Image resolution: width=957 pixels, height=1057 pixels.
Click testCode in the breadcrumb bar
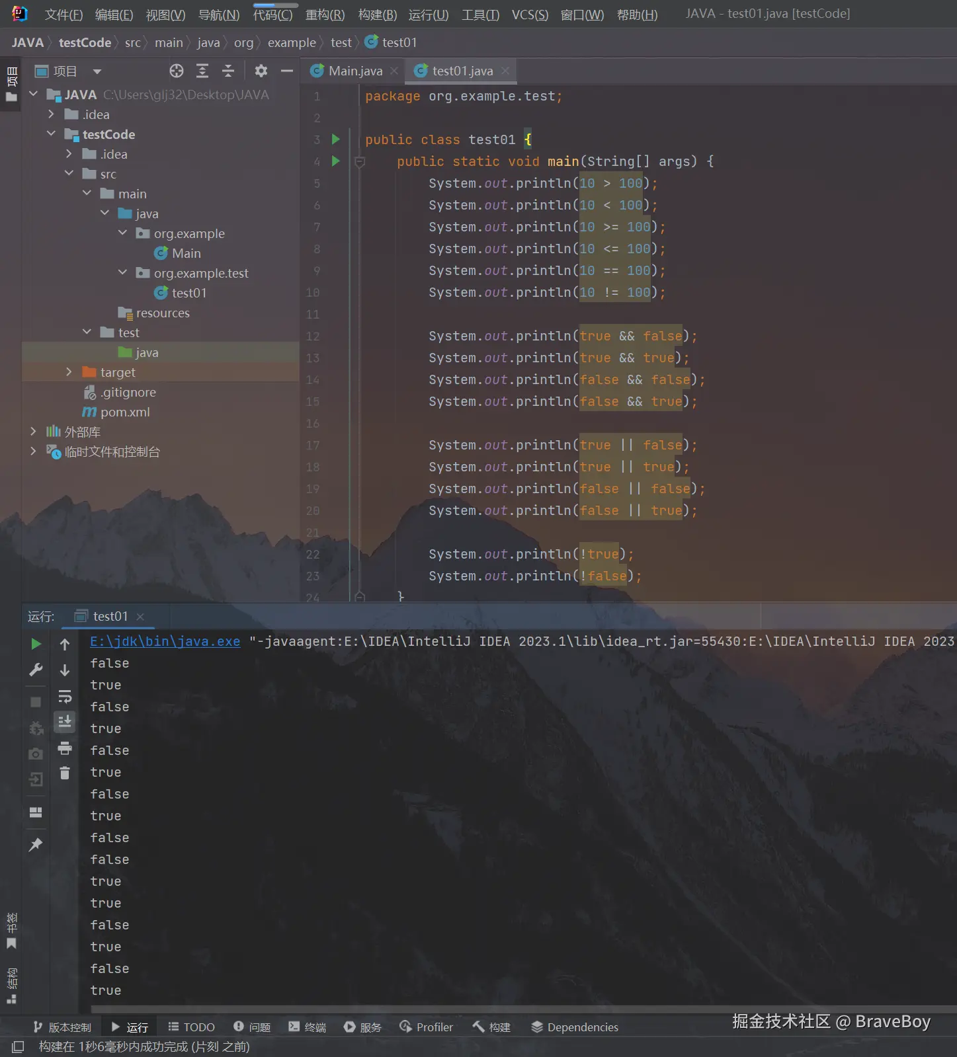click(85, 42)
